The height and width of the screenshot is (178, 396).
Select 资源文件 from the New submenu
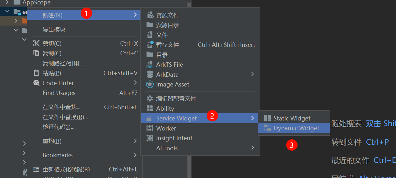click(x=167, y=15)
